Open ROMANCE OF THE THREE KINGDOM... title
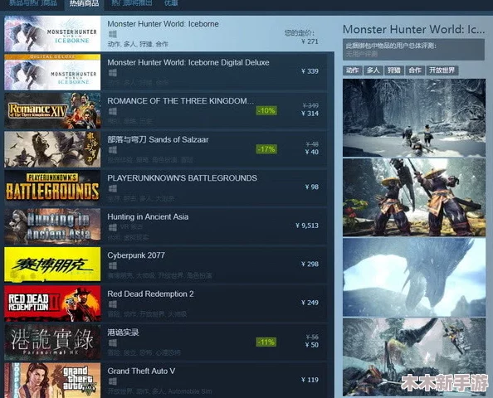This screenshot has width=493, height=398. [180, 101]
